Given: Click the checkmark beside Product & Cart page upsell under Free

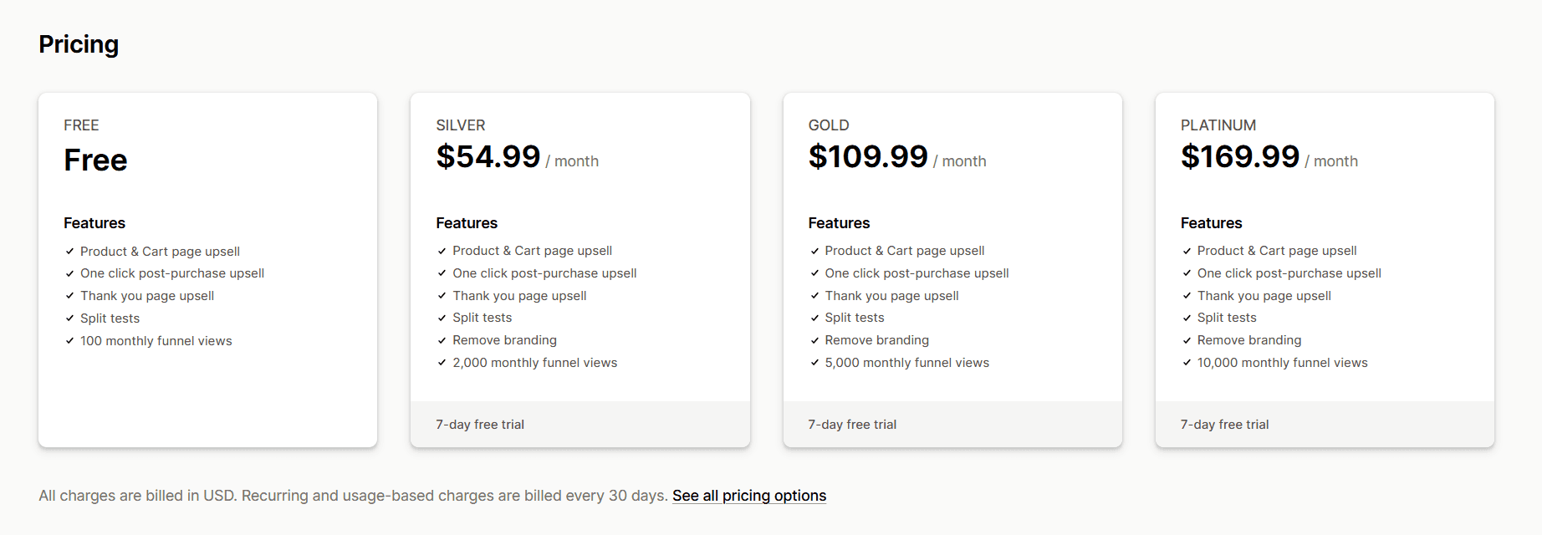Looking at the screenshot, I should [69, 251].
